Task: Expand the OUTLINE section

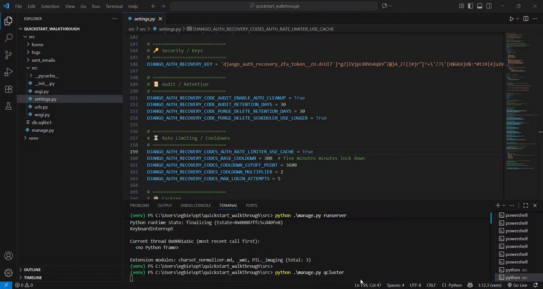Action: click(32, 270)
